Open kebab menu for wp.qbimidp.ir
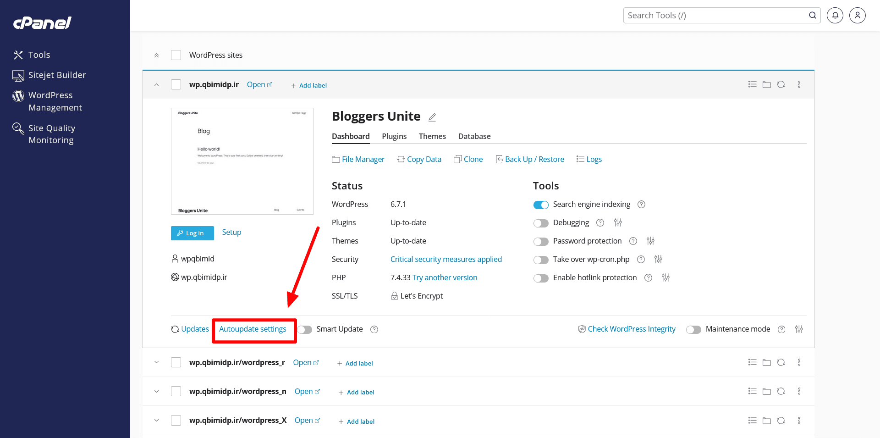Viewport: 880px width, 438px height. pyautogui.click(x=799, y=84)
